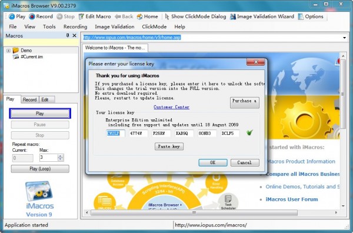Image resolution: width=353 pixels, height=233 pixels.
Task: Open iMacros User Forum link
Action: (292, 199)
